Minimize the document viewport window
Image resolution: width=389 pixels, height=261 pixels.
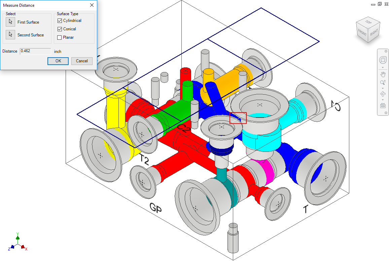(x=373, y=4)
